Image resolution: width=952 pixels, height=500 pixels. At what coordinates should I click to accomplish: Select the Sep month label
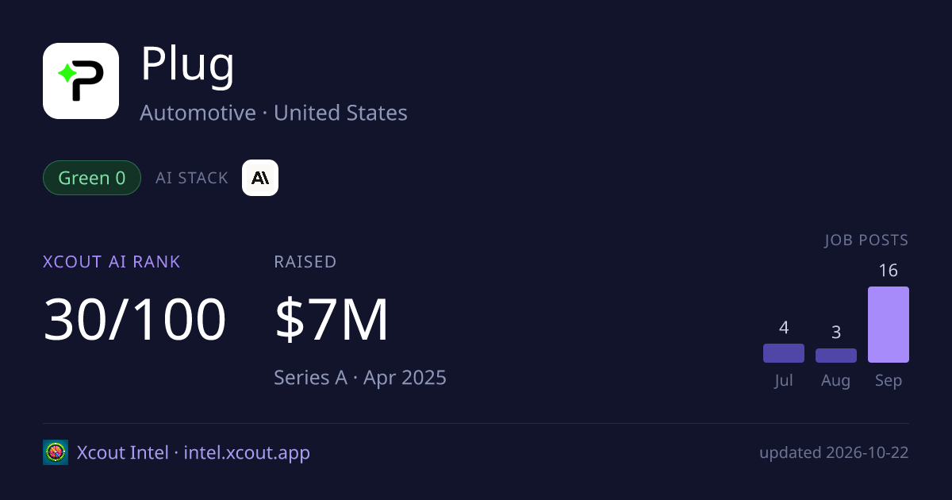pos(889,380)
